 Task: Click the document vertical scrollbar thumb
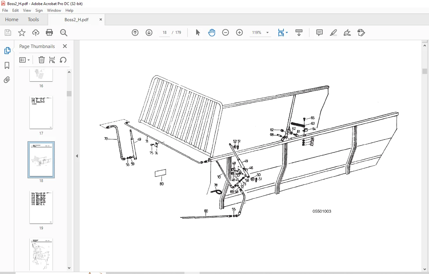425,71
